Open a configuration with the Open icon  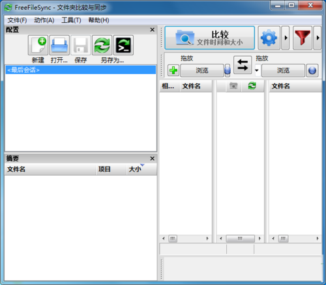click(x=59, y=45)
